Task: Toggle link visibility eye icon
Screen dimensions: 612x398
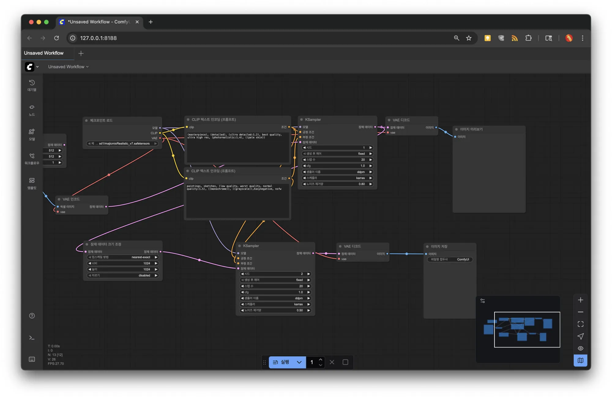Action: (580, 348)
